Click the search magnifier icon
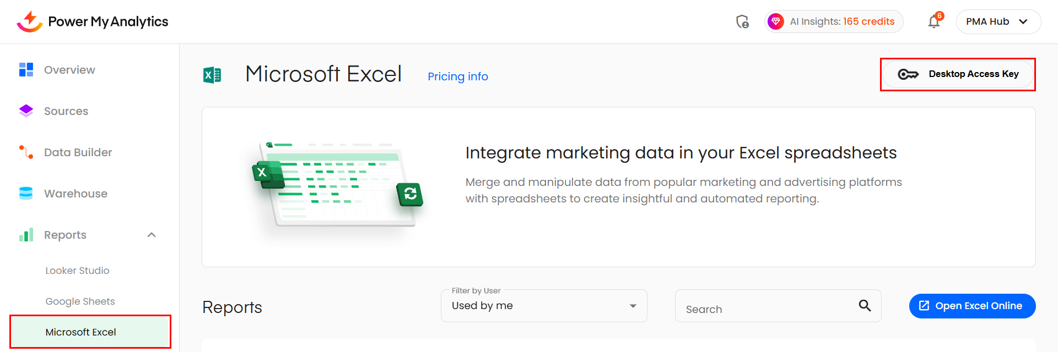Image resolution: width=1058 pixels, height=352 pixels. pyautogui.click(x=865, y=306)
